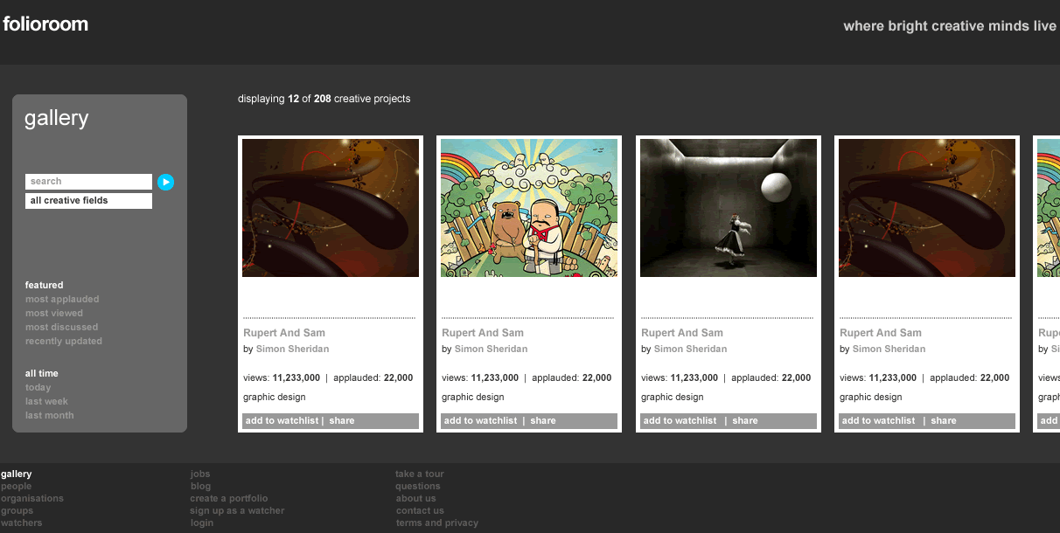Open the jobs link in footer
Screen dimensions: 1060x533
(200, 474)
